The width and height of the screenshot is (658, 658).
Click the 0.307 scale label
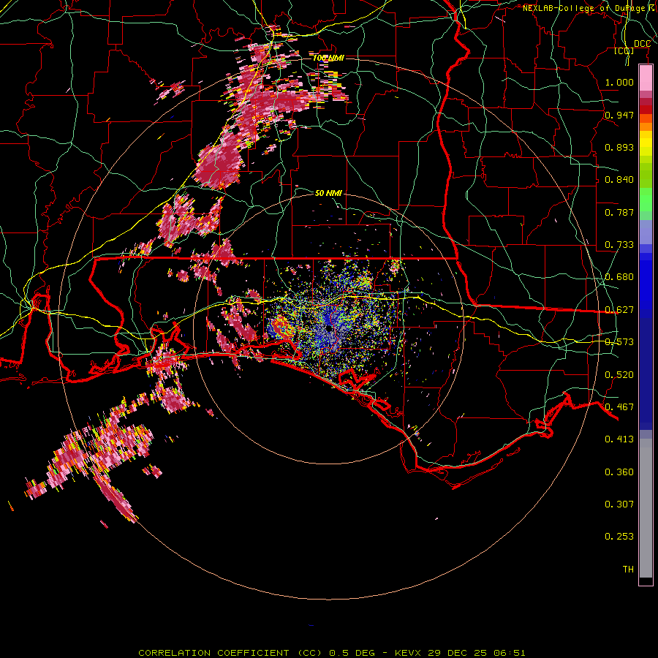tap(619, 504)
